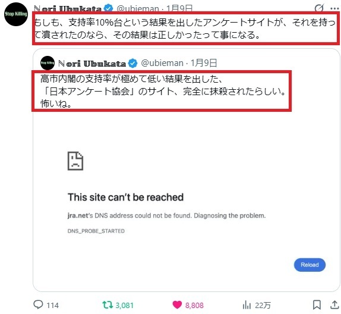Click the Grok circle-slash icon at top
The height and width of the screenshot is (314, 341).
[x=319, y=8]
